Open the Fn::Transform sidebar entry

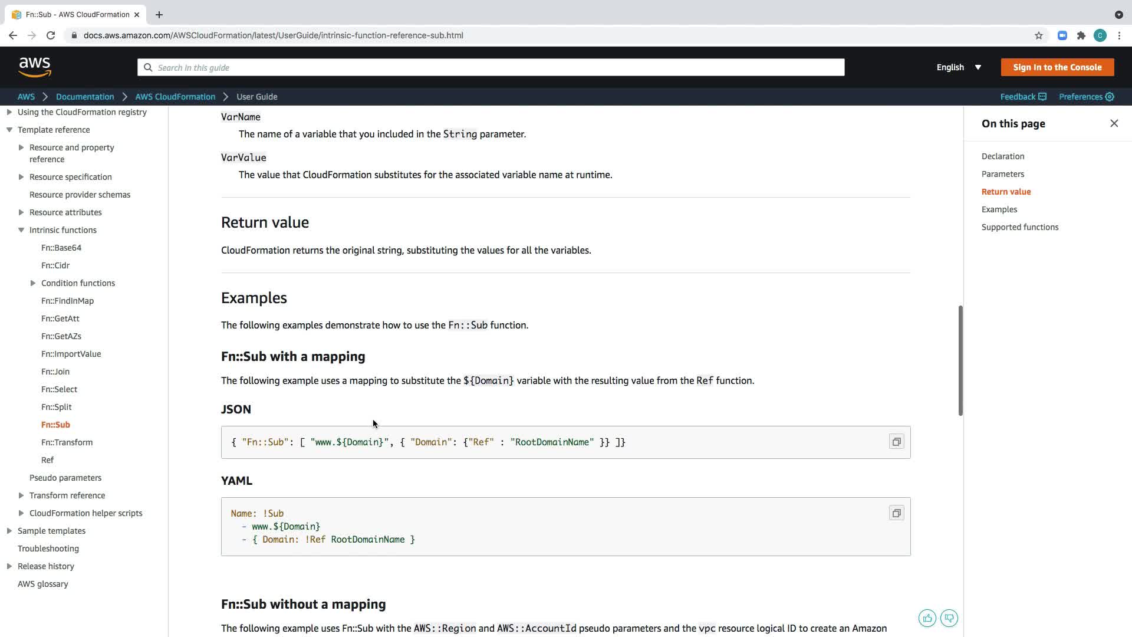point(67,442)
